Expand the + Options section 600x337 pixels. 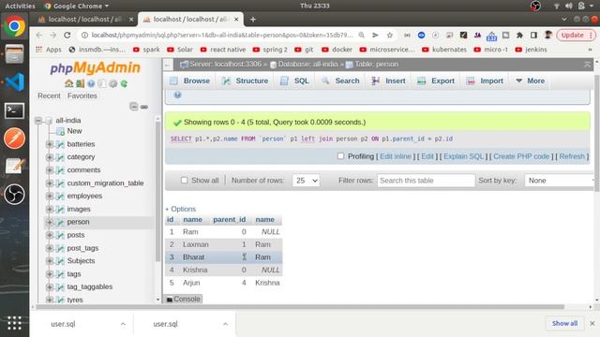[181, 209]
